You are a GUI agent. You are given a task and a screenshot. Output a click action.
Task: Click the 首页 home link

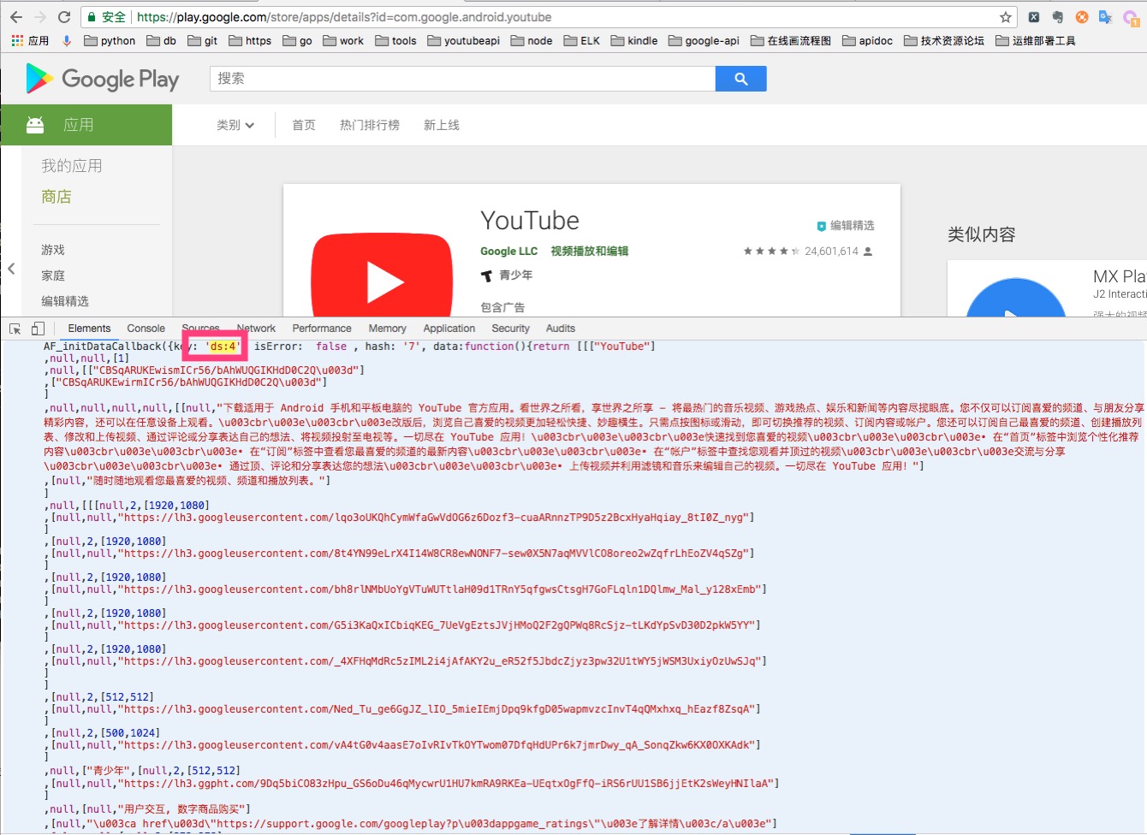click(x=304, y=125)
